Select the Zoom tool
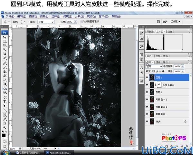This screenshot has height=155, width=193. pos(5,127)
